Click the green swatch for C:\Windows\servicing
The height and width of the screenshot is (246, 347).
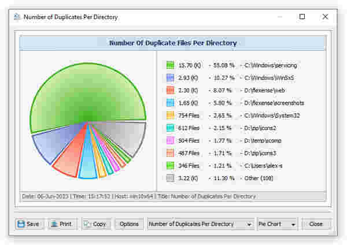point(170,65)
